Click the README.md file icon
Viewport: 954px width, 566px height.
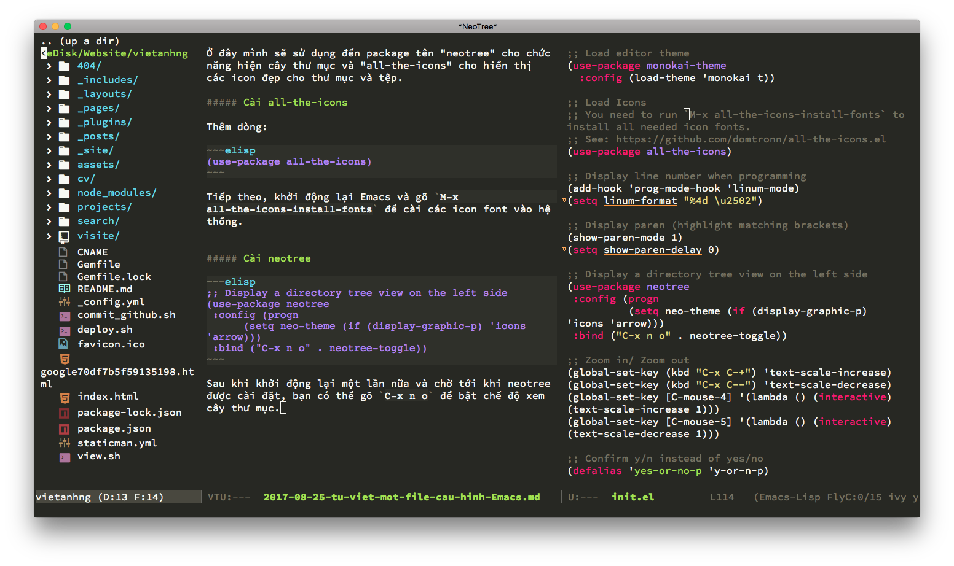[x=65, y=289]
